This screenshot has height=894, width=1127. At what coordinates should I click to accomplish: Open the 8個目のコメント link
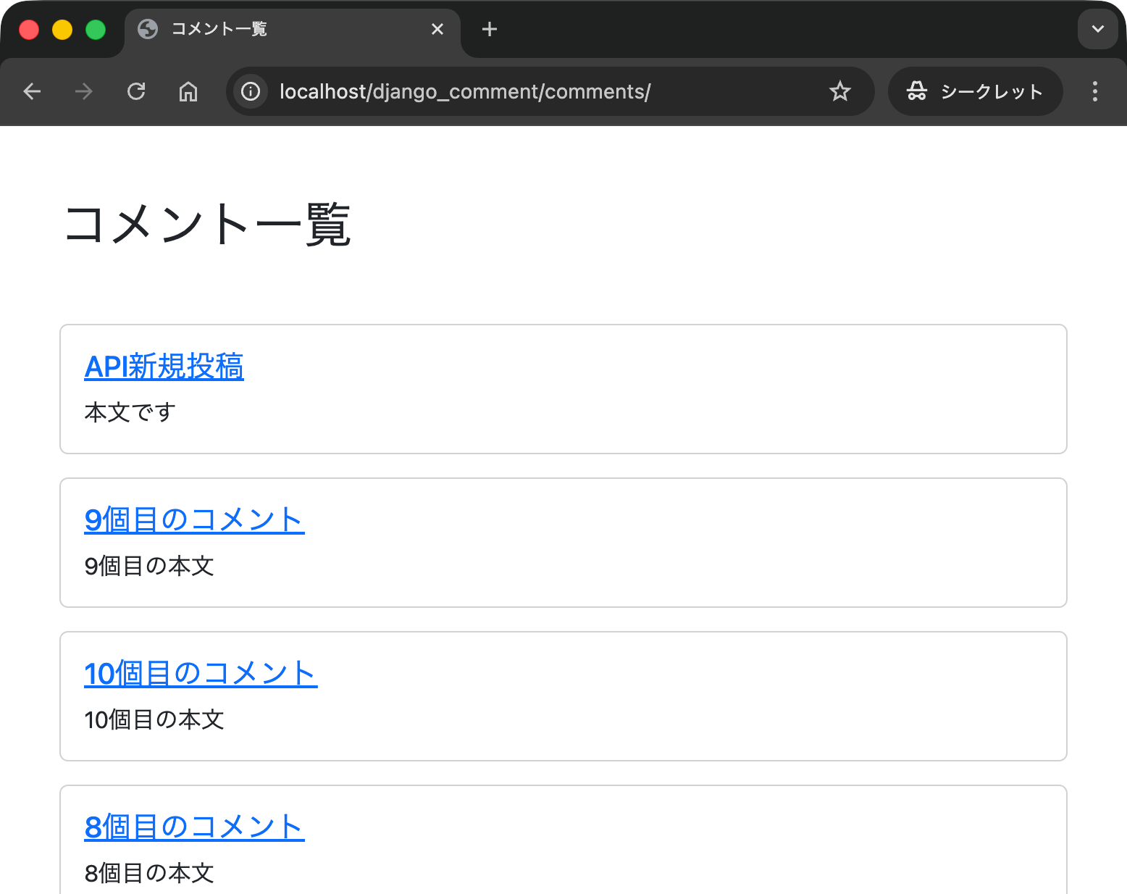194,827
